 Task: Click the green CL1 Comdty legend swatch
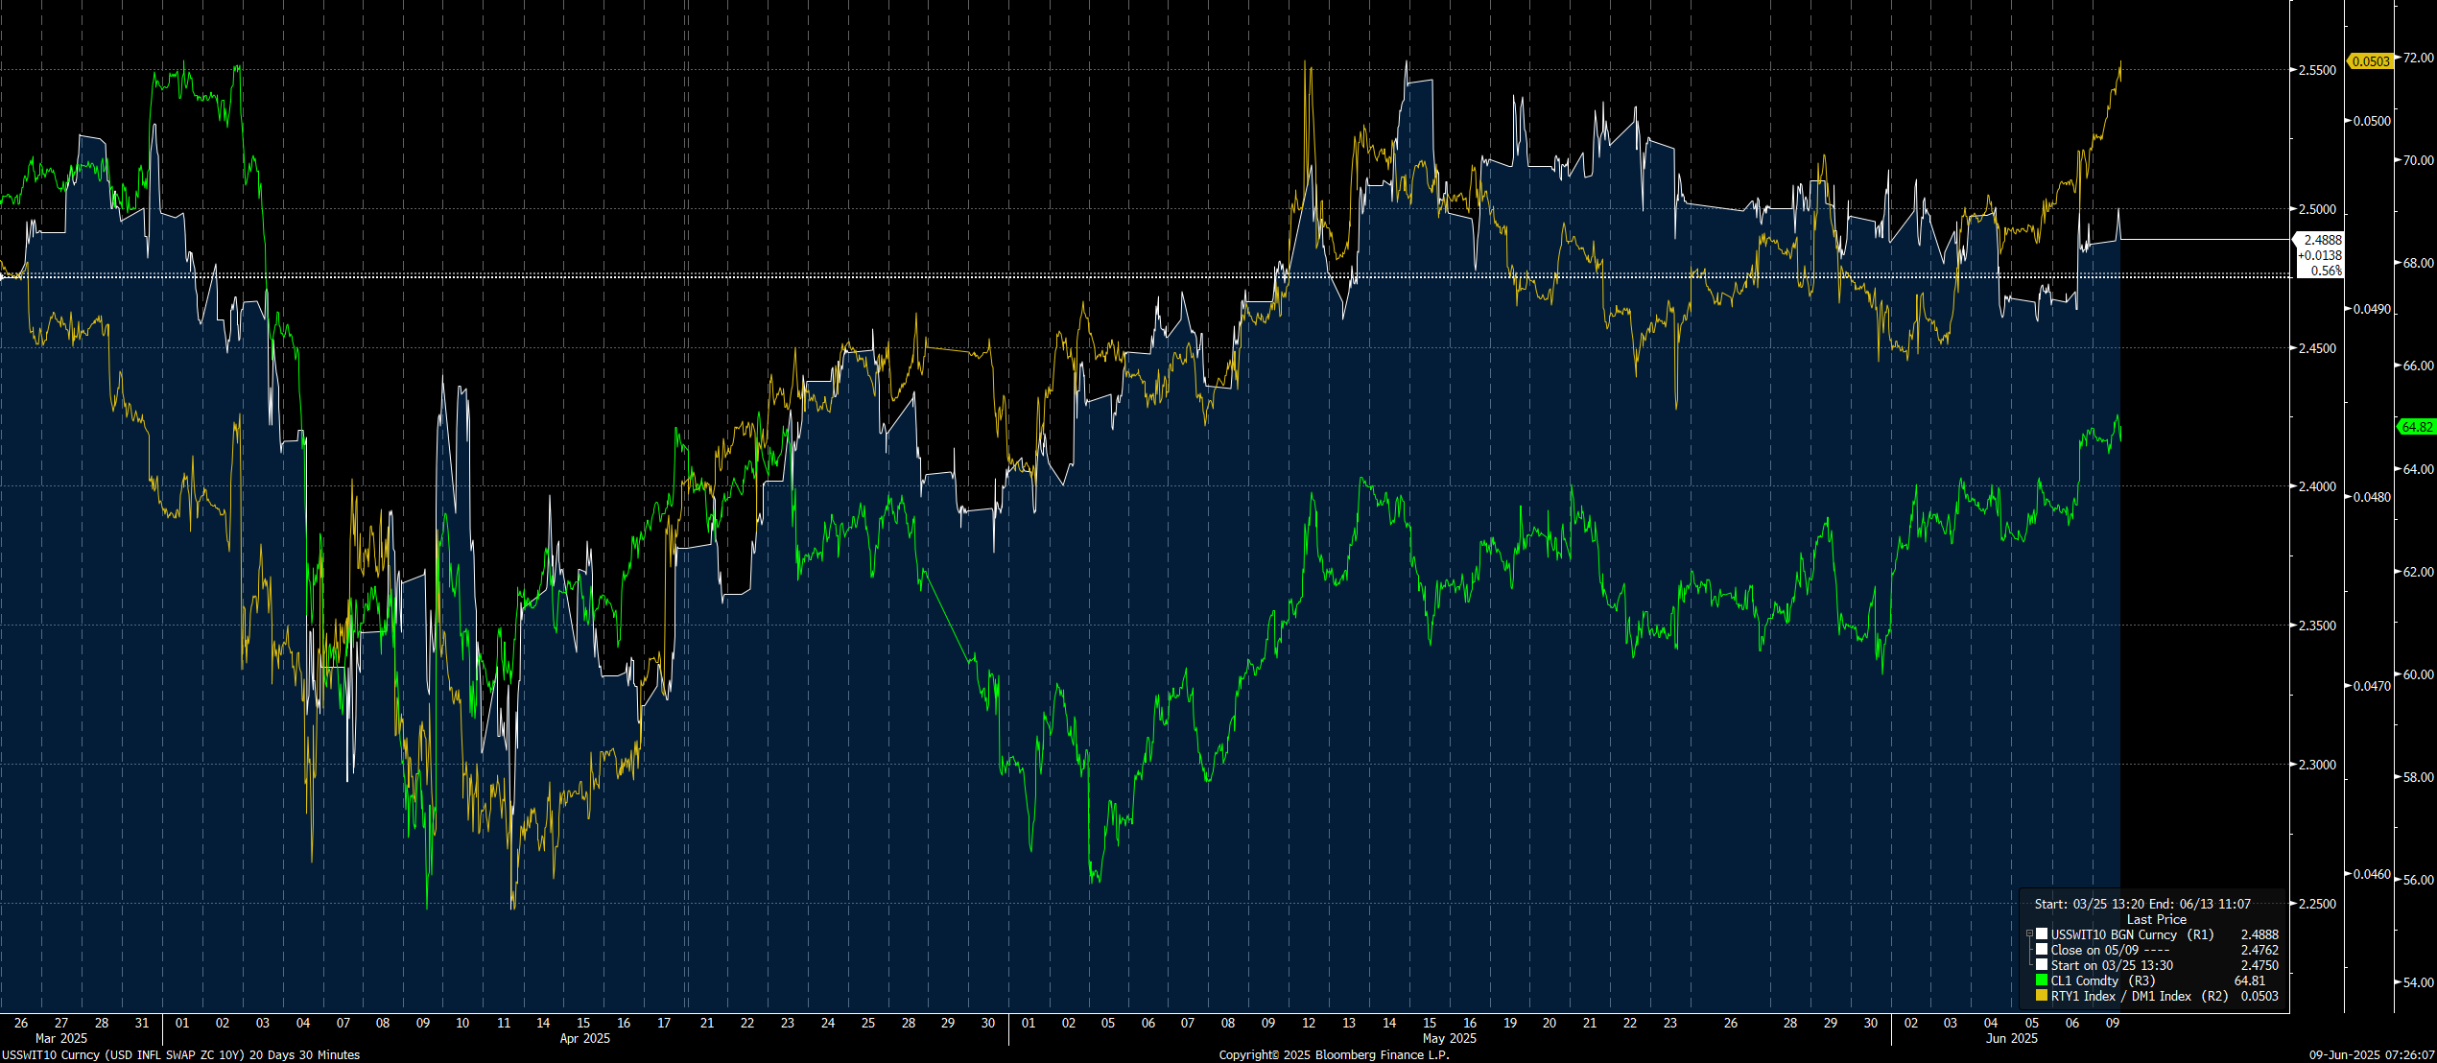click(2042, 980)
